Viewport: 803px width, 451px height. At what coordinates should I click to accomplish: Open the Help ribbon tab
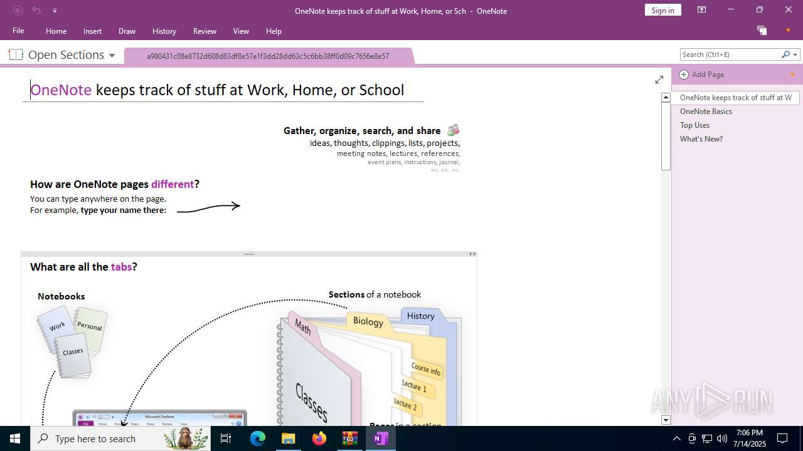point(274,31)
